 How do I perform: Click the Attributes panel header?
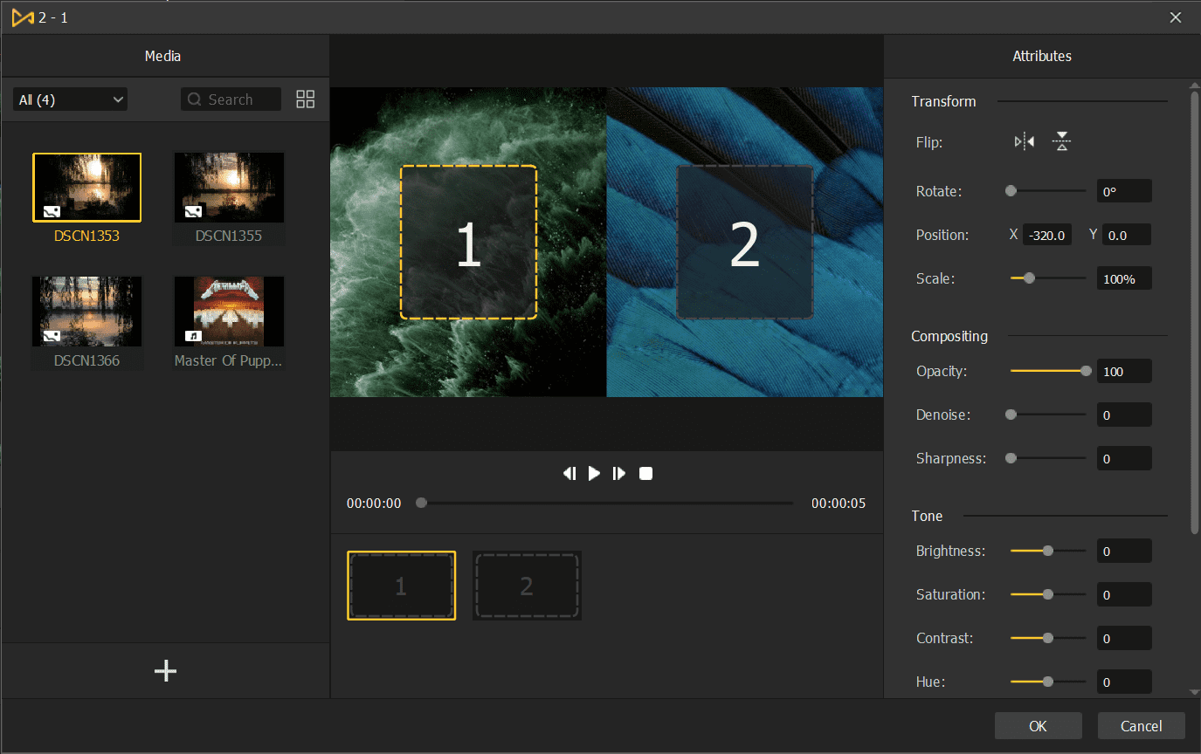pyautogui.click(x=1042, y=56)
